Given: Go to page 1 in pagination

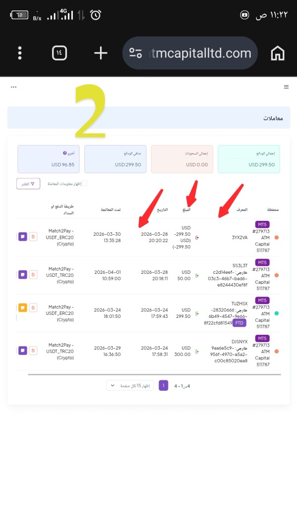Looking at the screenshot, I should (163, 385).
